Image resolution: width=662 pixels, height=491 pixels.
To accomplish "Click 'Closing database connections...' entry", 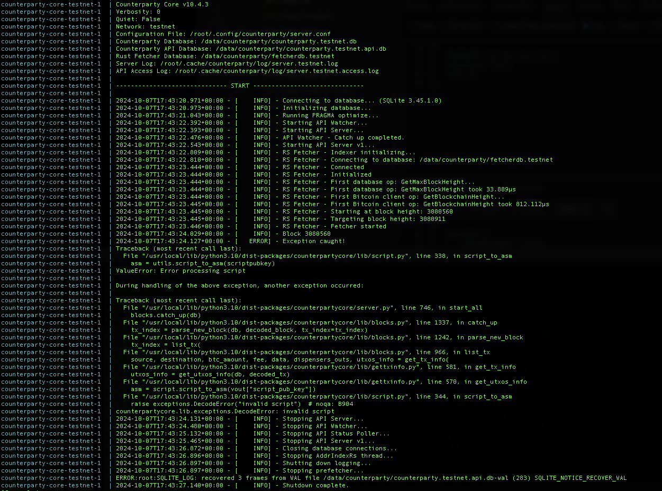I will [257, 448].
